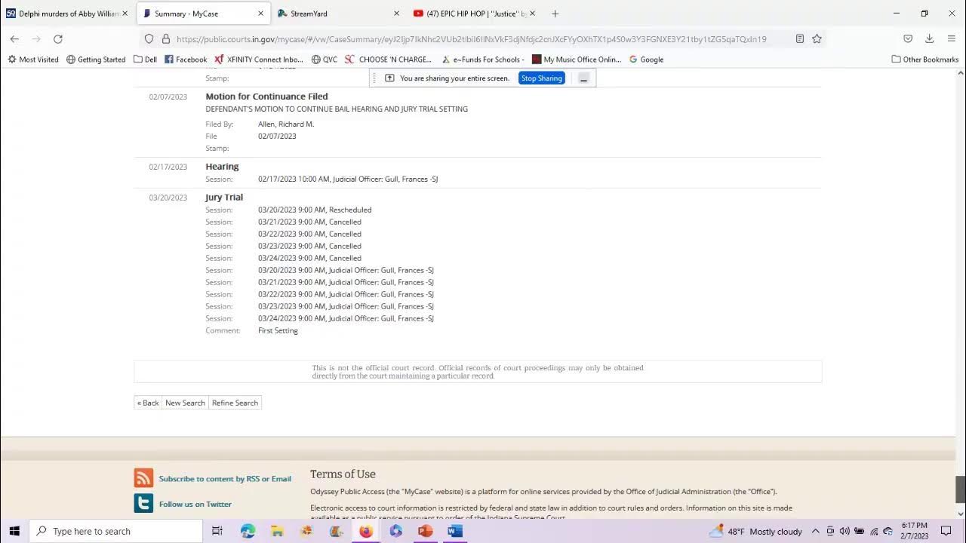Open the weather widget 48°F
The image size is (966, 543).
point(755,531)
